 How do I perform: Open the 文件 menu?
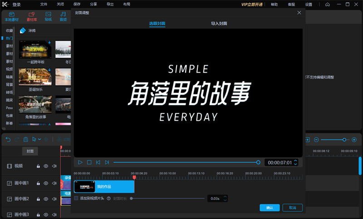[x=44, y=4]
